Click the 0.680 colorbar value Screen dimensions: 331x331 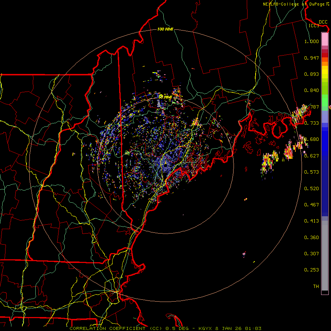pyautogui.click(x=312, y=139)
